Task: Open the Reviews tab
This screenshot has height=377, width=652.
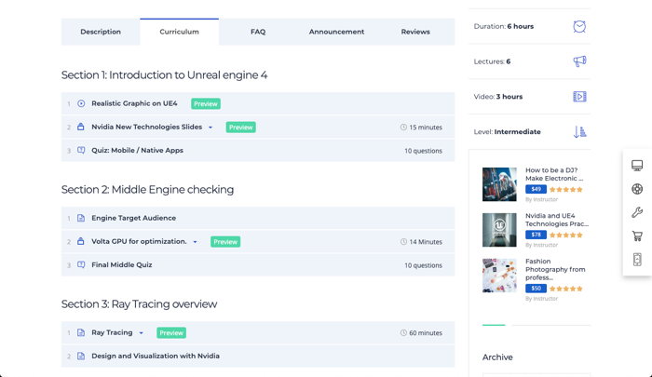Action: (x=415, y=32)
